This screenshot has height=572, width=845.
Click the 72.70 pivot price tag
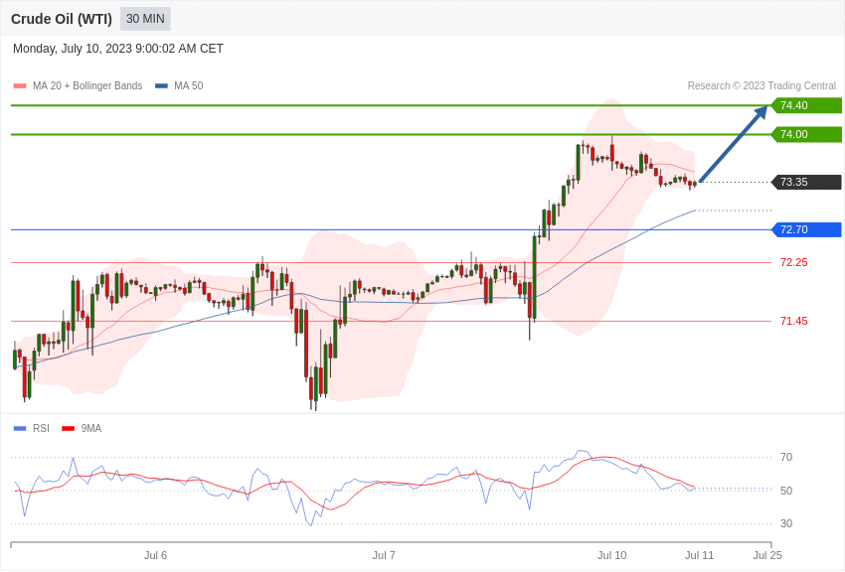(x=807, y=229)
